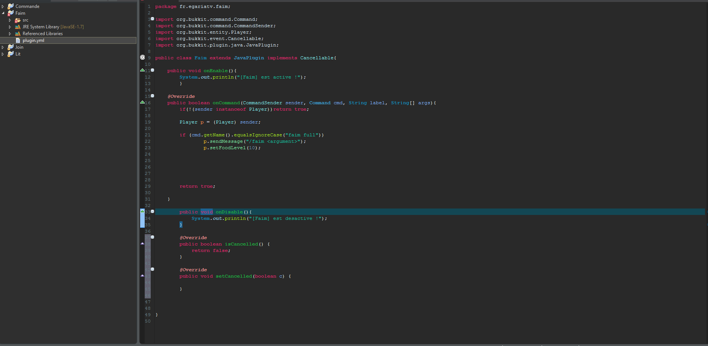This screenshot has width=708, height=346.
Task: Click line number 25 in the gutter
Action: click(147, 161)
